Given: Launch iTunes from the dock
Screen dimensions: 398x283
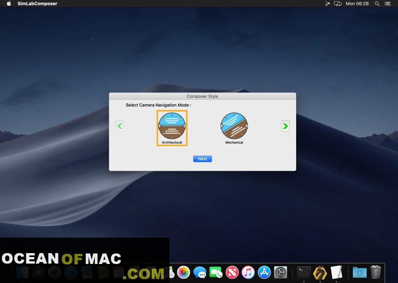Looking at the screenshot, I should [x=248, y=273].
